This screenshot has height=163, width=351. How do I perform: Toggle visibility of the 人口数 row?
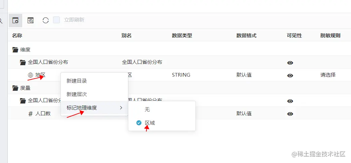coord(290,114)
